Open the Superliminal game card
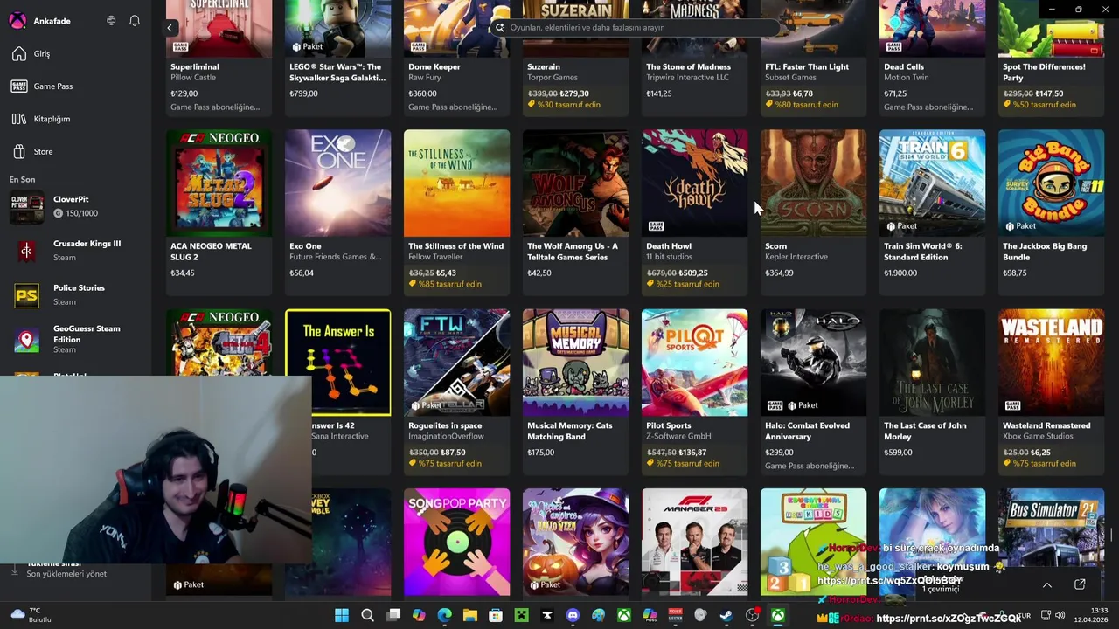The height and width of the screenshot is (629, 1119). tap(219, 59)
